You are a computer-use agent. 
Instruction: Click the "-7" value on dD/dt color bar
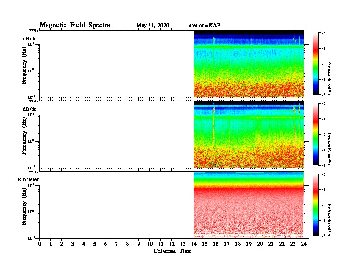(x=324, y=135)
